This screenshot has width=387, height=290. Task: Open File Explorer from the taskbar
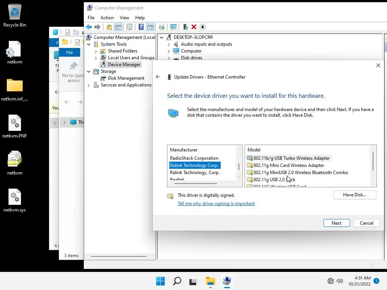point(210,281)
